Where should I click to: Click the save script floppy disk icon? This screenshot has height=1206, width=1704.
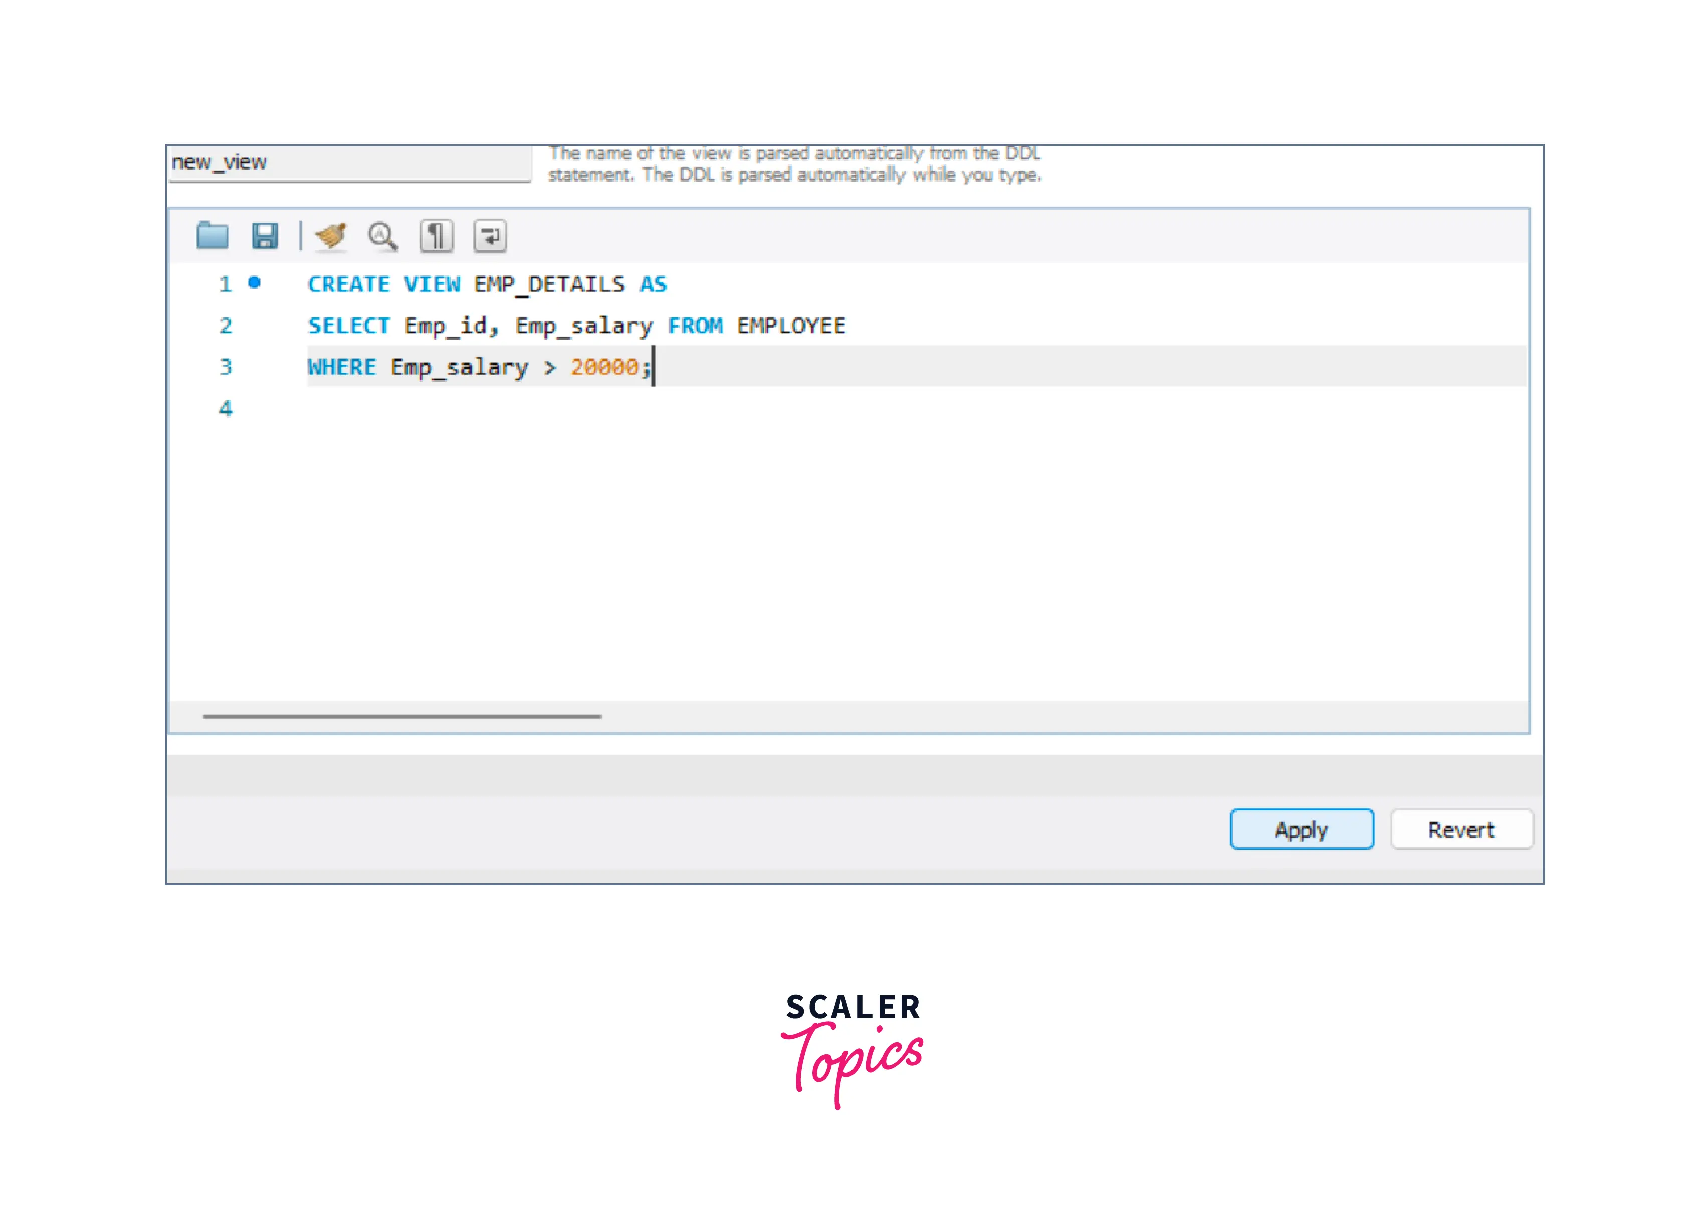point(264,236)
